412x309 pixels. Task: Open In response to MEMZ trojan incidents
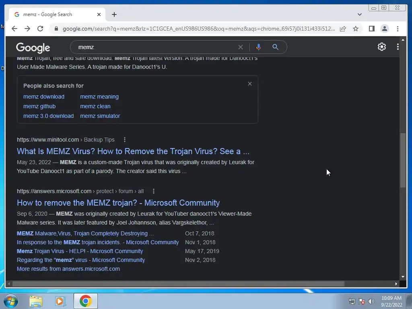pyautogui.click(x=98, y=242)
